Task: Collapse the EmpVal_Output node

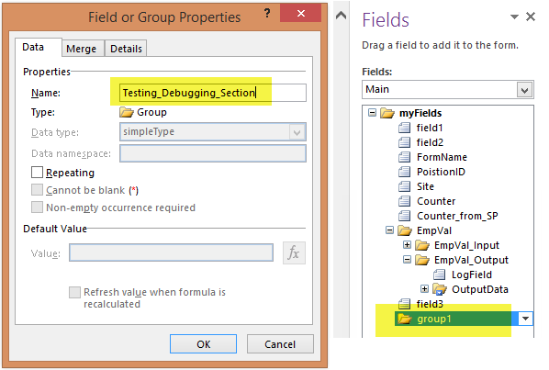Action: click(x=407, y=260)
